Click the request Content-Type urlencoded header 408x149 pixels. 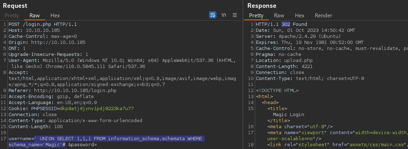pyautogui.click(x=75, y=121)
